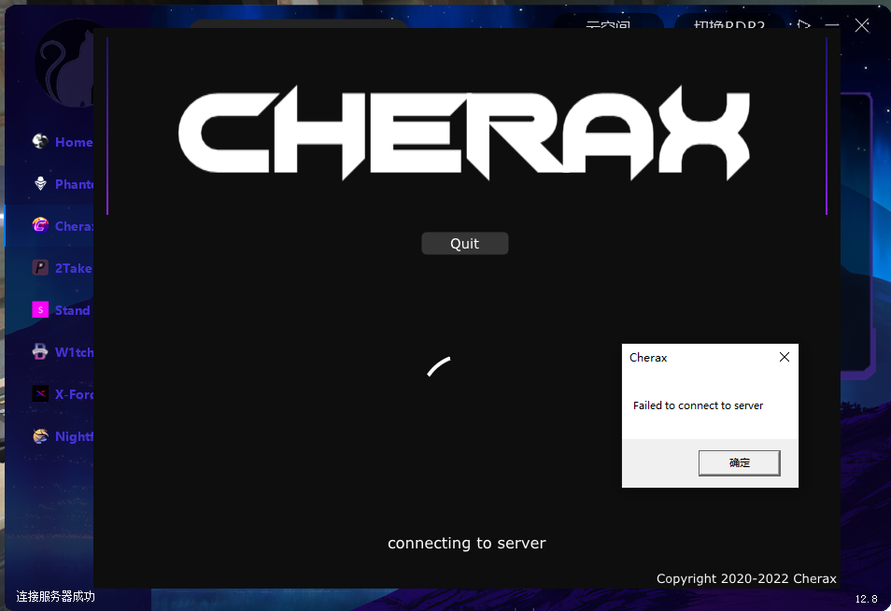The image size is (891, 611).
Task: Select the 2Take1 'P' icon in sidebar
Action: tap(40, 268)
